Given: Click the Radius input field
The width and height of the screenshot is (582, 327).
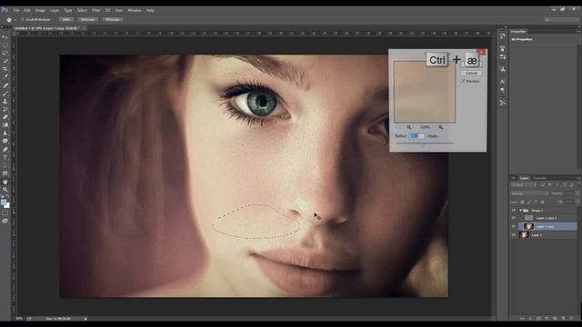Looking at the screenshot, I should (416, 136).
